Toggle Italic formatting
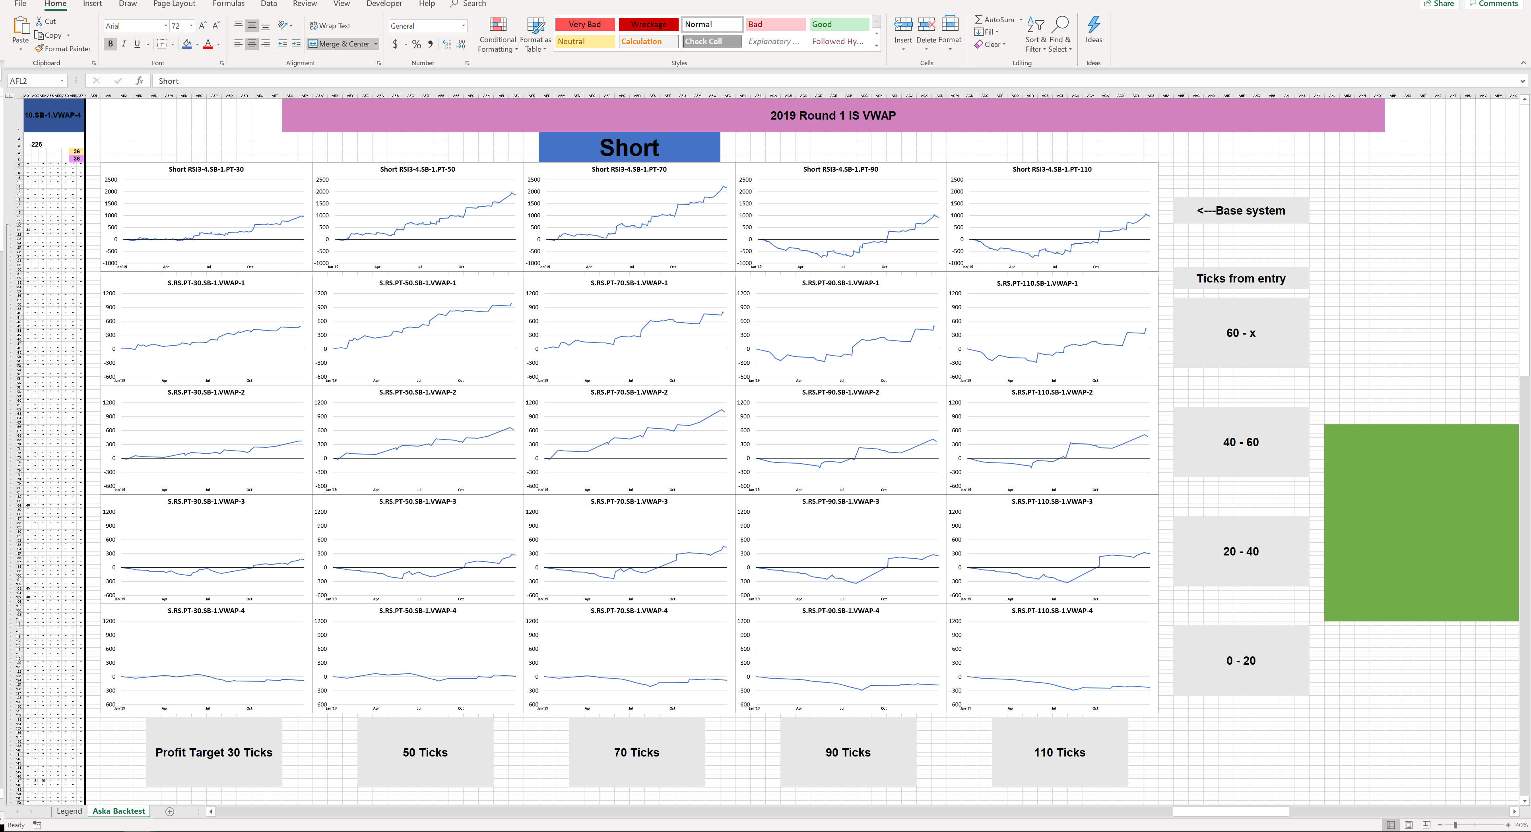This screenshot has width=1531, height=832. 124,44
